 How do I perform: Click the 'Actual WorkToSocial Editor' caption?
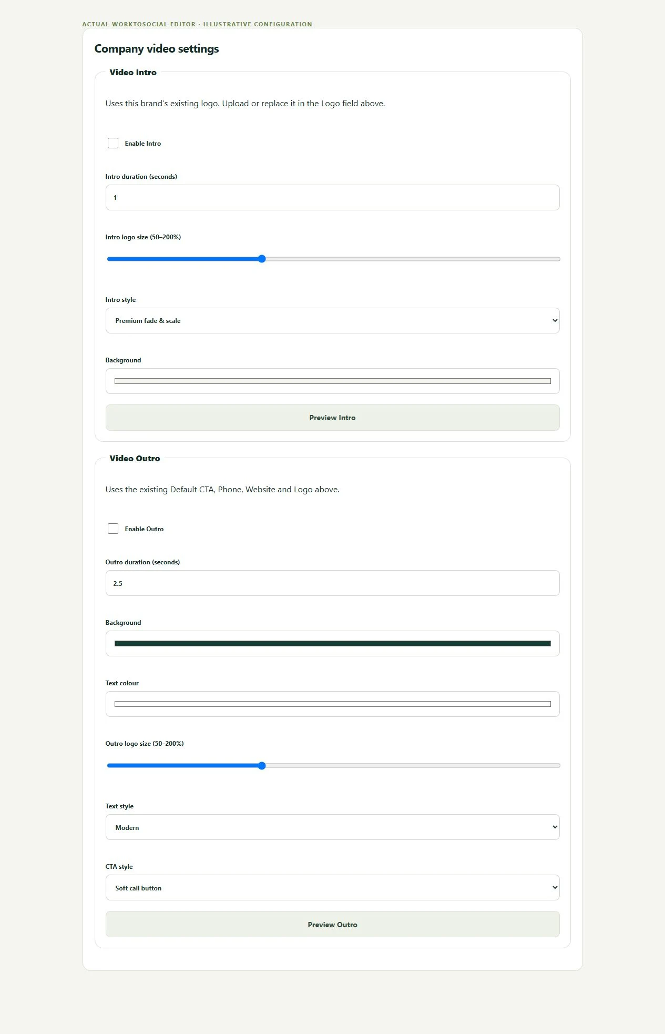(x=197, y=24)
